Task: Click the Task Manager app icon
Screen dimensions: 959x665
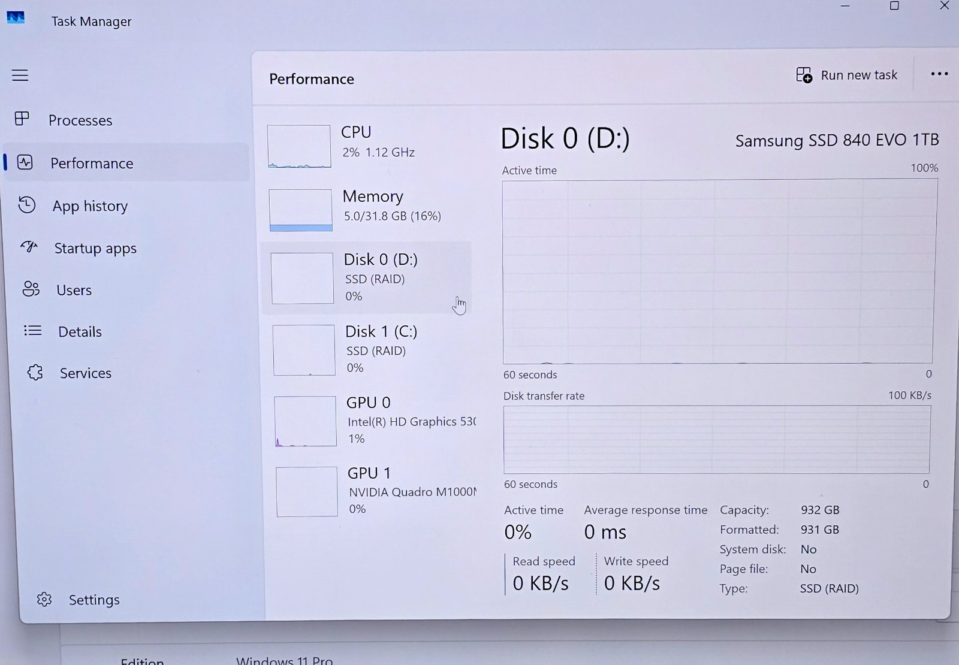Action: 16,18
